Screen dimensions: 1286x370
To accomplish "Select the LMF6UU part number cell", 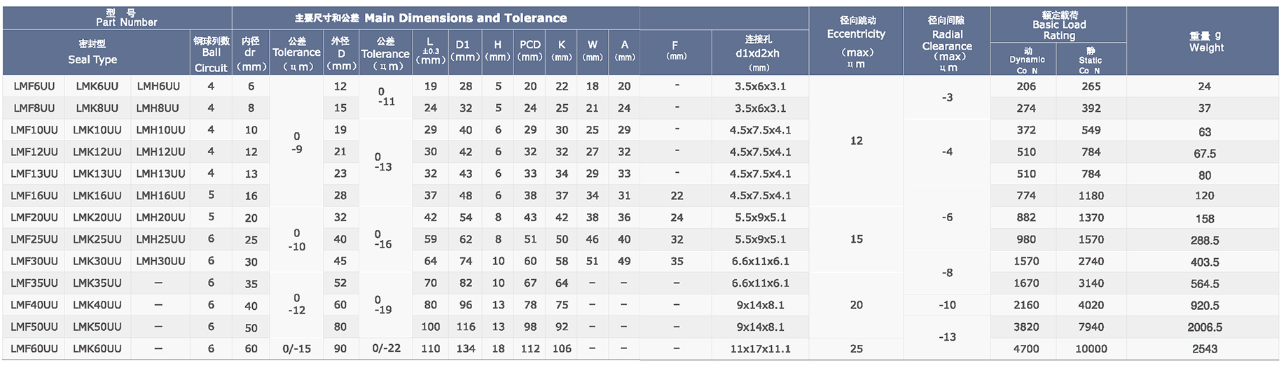I will (x=34, y=86).
